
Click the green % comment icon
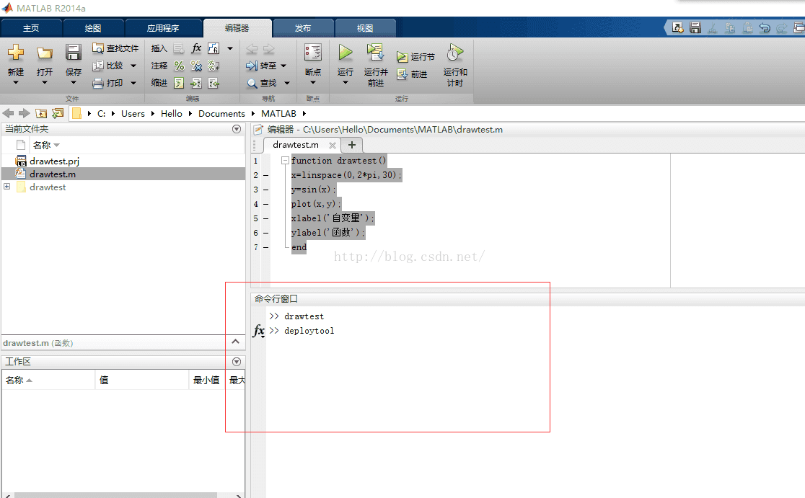click(179, 66)
